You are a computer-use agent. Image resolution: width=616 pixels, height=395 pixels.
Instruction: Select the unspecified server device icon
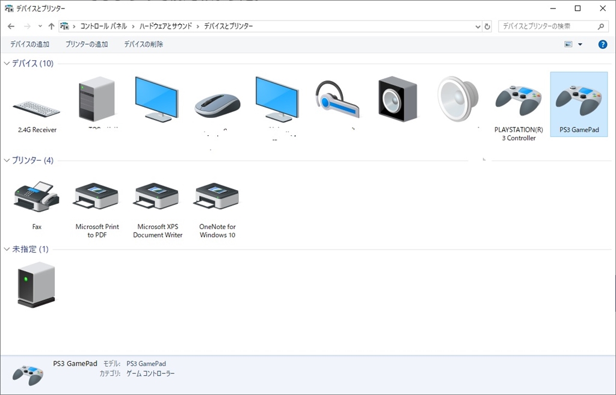tap(37, 284)
